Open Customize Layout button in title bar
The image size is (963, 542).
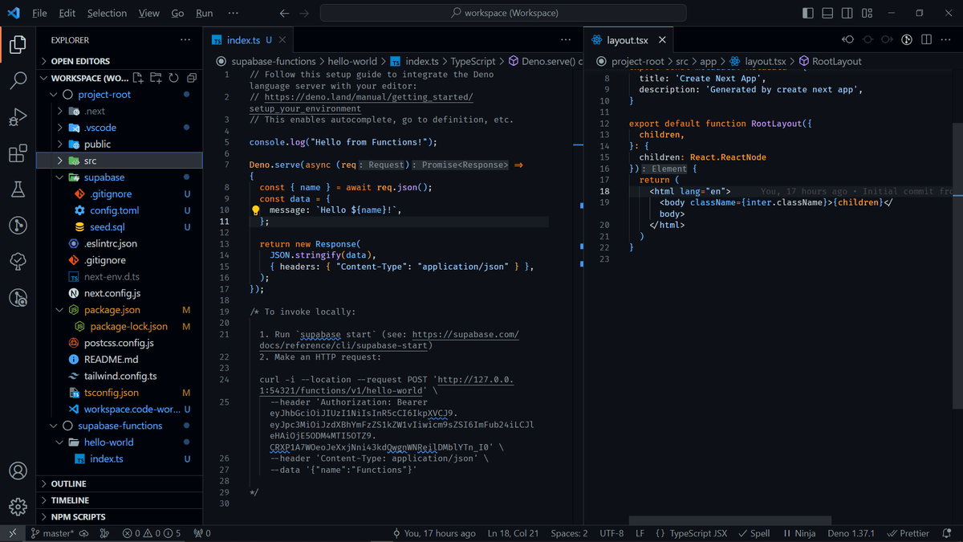click(x=867, y=13)
